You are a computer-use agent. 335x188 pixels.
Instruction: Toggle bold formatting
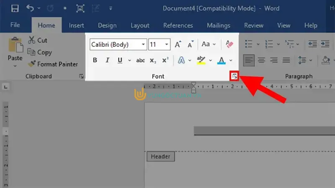(95, 60)
